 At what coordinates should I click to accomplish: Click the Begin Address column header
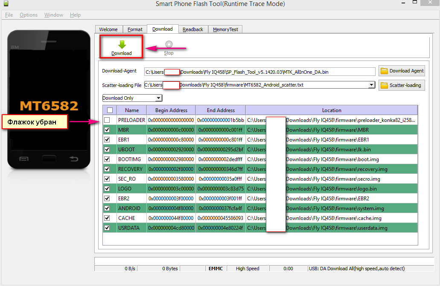(x=171, y=110)
